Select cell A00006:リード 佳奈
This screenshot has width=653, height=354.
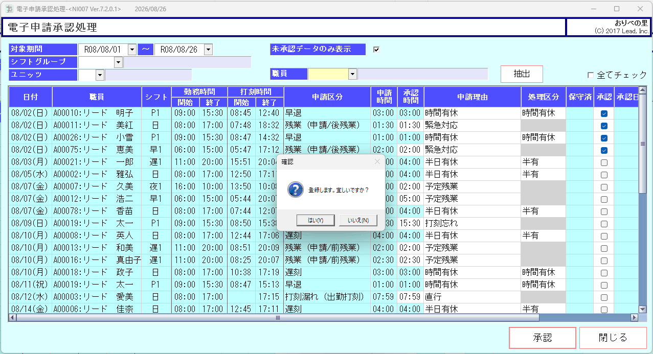tap(97, 309)
